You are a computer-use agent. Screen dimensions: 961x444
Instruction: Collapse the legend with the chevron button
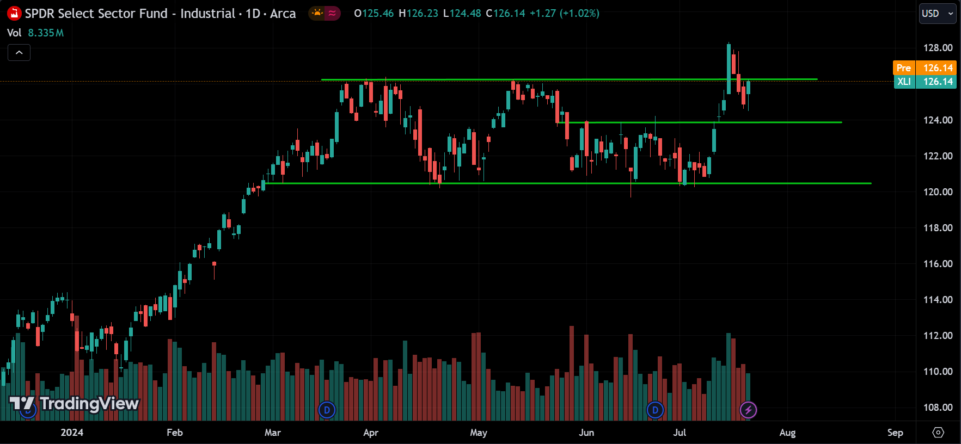tap(19, 53)
